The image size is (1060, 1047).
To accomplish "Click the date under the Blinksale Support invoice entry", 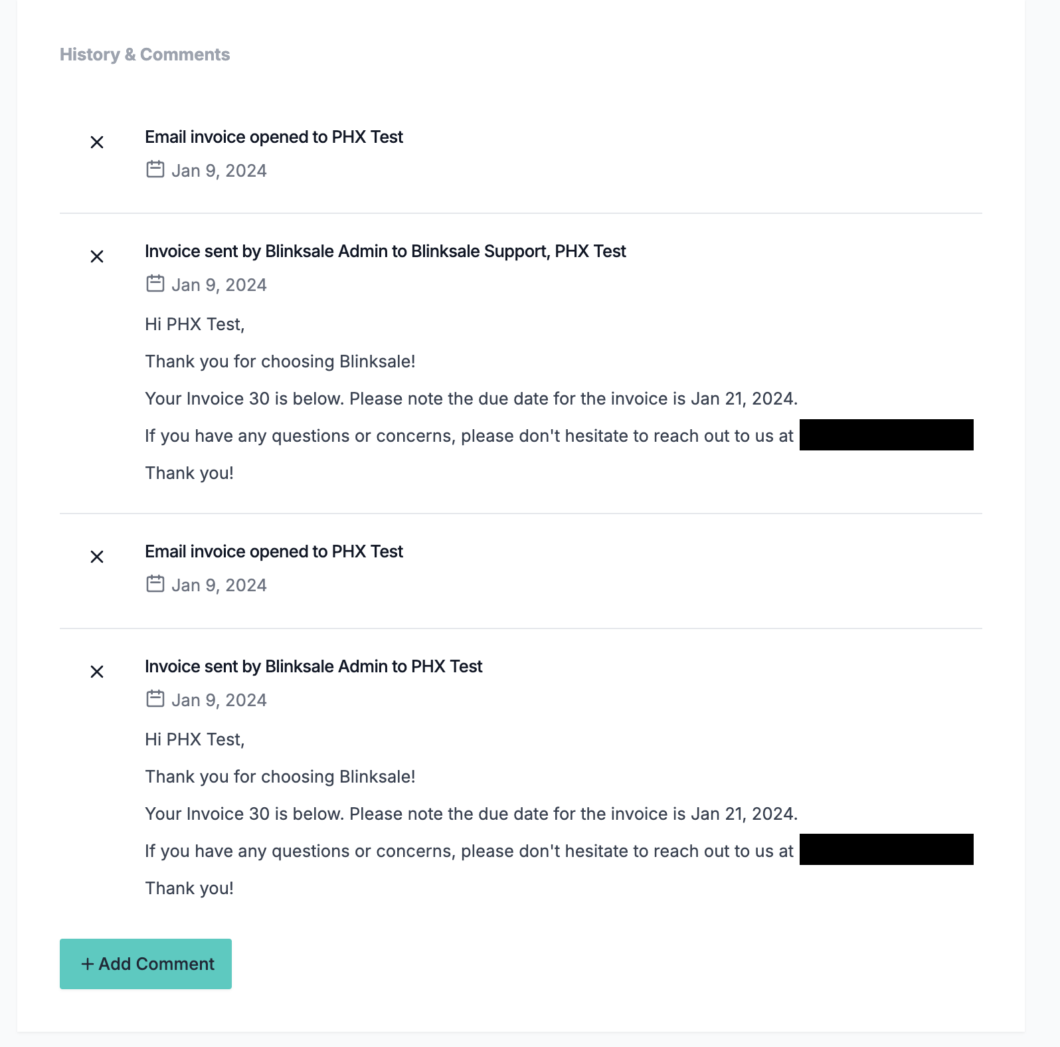I will pyautogui.click(x=219, y=285).
